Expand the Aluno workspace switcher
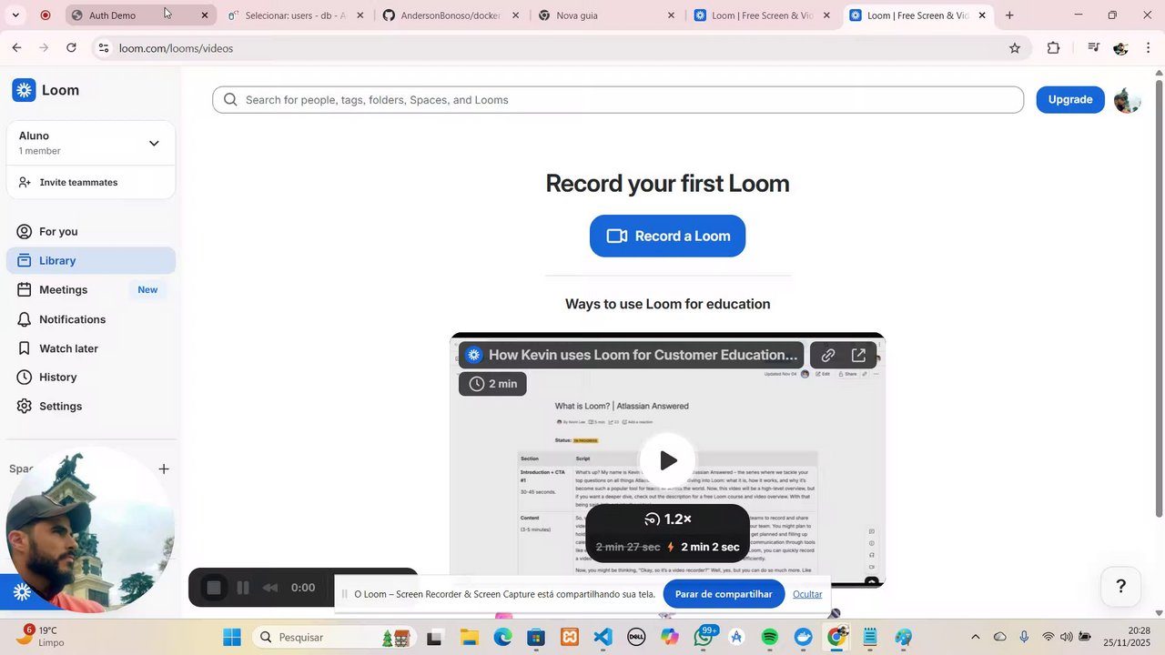Viewport: 1165px width, 655px height. click(154, 143)
